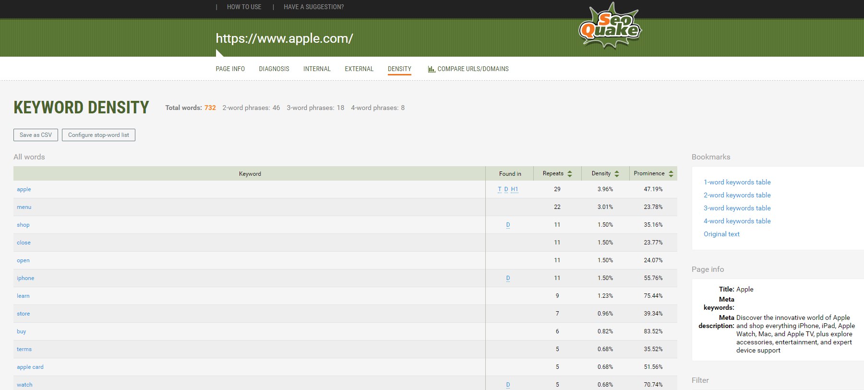
Task: Click the Found in column header
Action: (x=510, y=174)
